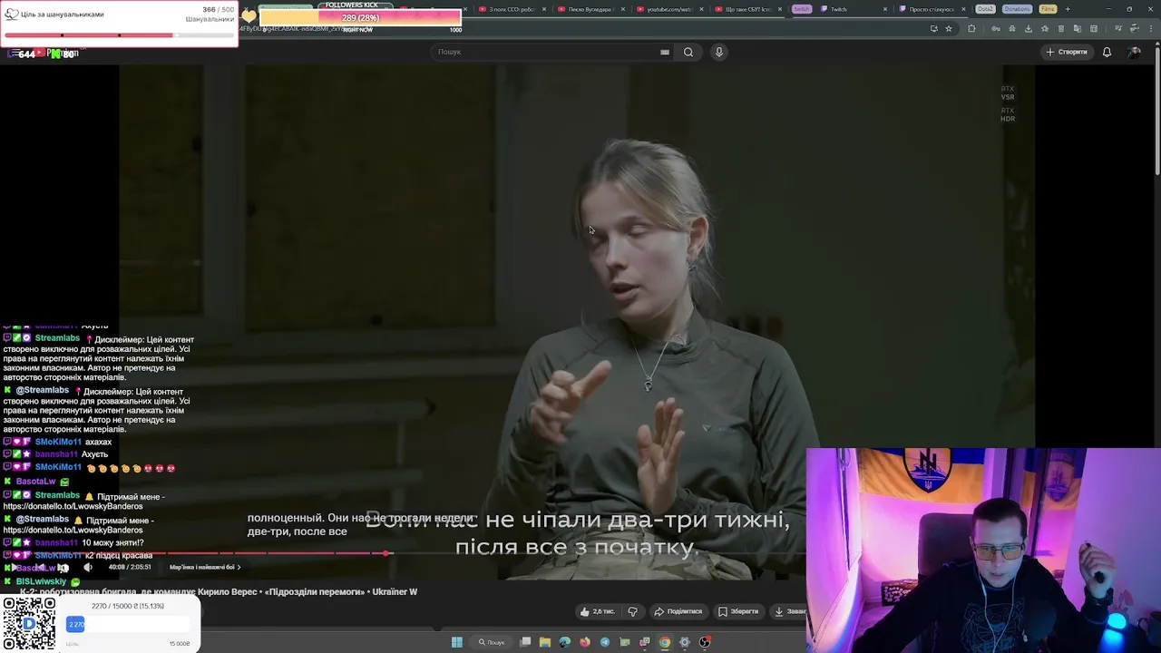Screen dimensions: 1161x653
Task: Click the '40:08 / 2:05:51' time display
Action: [130, 568]
